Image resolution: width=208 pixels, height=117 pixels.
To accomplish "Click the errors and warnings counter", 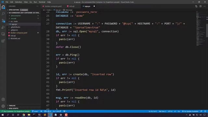I will 48,111.
